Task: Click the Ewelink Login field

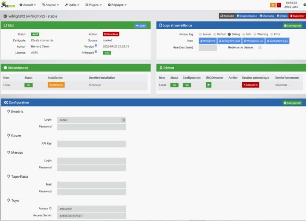Action: pos(92,120)
